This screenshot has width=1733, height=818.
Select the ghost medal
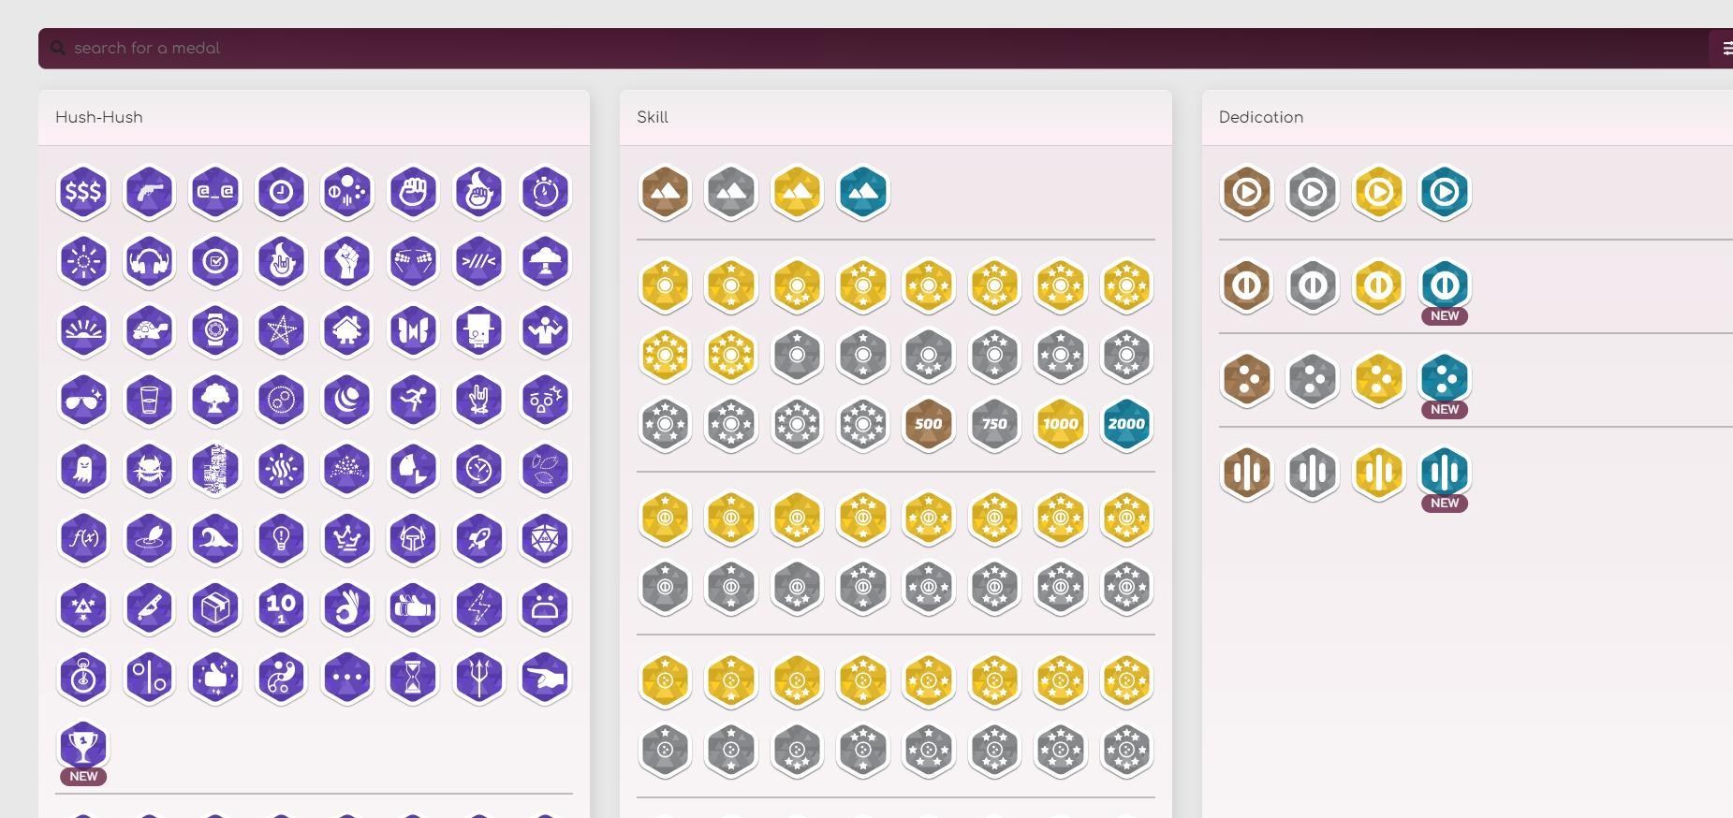coord(83,469)
